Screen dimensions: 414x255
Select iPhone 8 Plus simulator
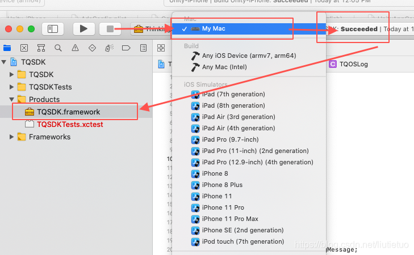(249, 185)
